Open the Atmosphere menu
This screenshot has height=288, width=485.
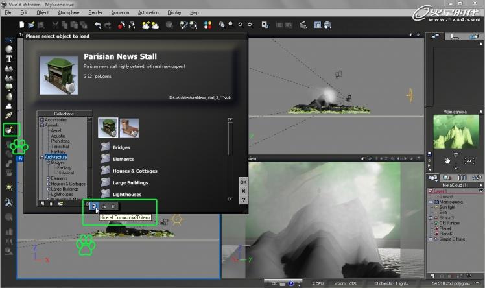[x=68, y=13]
